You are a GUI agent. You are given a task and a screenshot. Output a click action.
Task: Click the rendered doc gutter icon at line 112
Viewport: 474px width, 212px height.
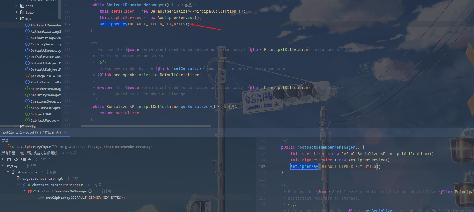pyautogui.click(x=74, y=43)
